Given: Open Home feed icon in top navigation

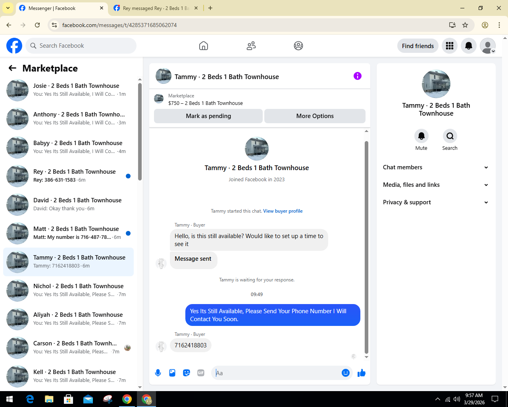Looking at the screenshot, I should coord(204,46).
